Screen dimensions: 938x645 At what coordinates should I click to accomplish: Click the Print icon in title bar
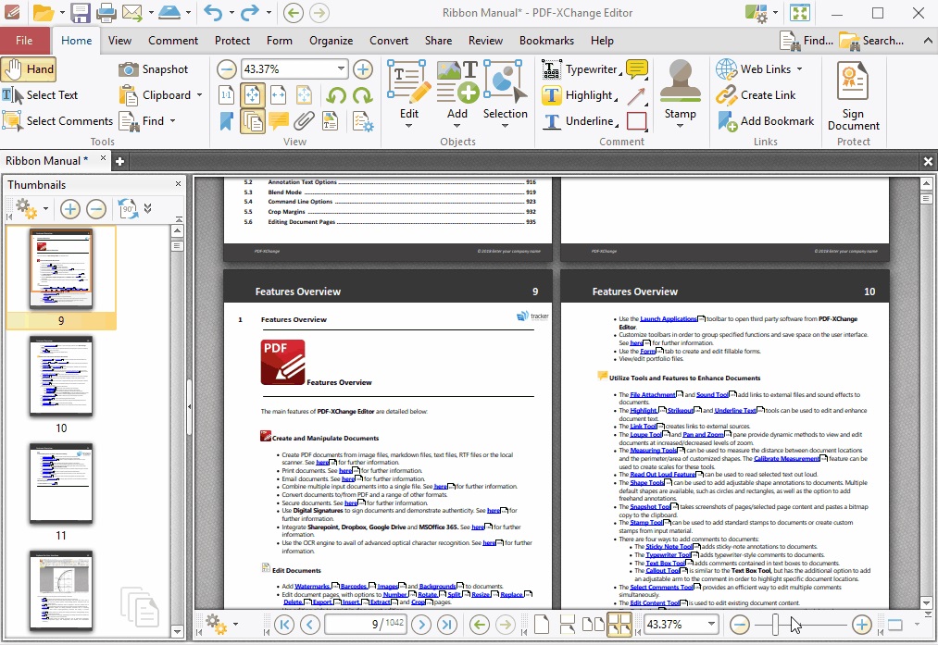pyautogui.click(x=106, y=13)
